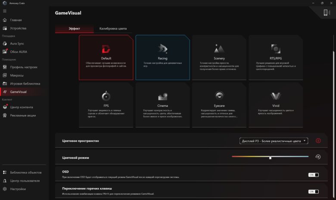The image size is (336, 200).
Task: Click the Eyecare mode icon
Action: point(219,96)
